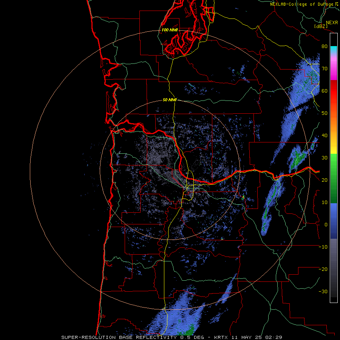Click the 10 value on the dBZ scale
Image resolution: width=340 pixels, height=340 pixels.
coord(325,202)
